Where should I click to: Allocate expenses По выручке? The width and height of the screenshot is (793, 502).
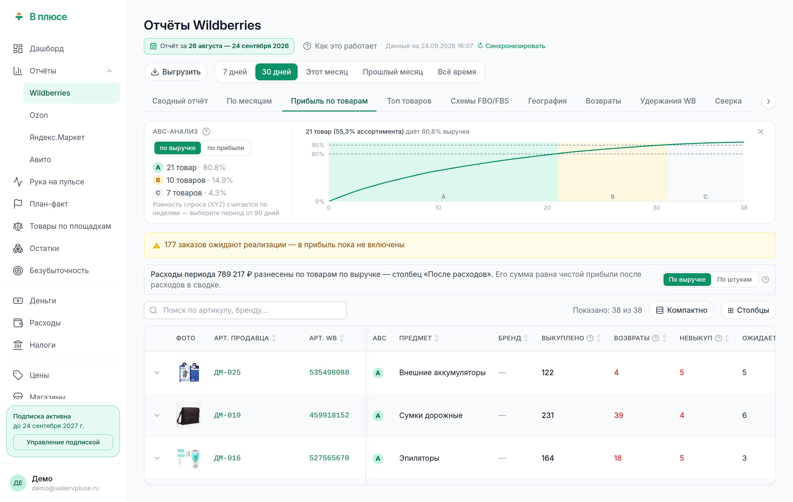[x=687, y=280]
